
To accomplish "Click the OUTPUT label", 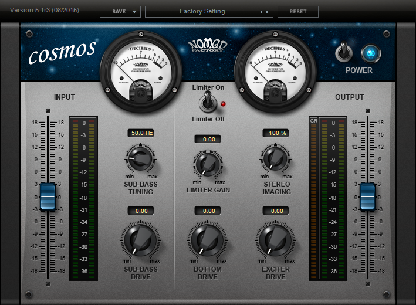I will point(350,97).
